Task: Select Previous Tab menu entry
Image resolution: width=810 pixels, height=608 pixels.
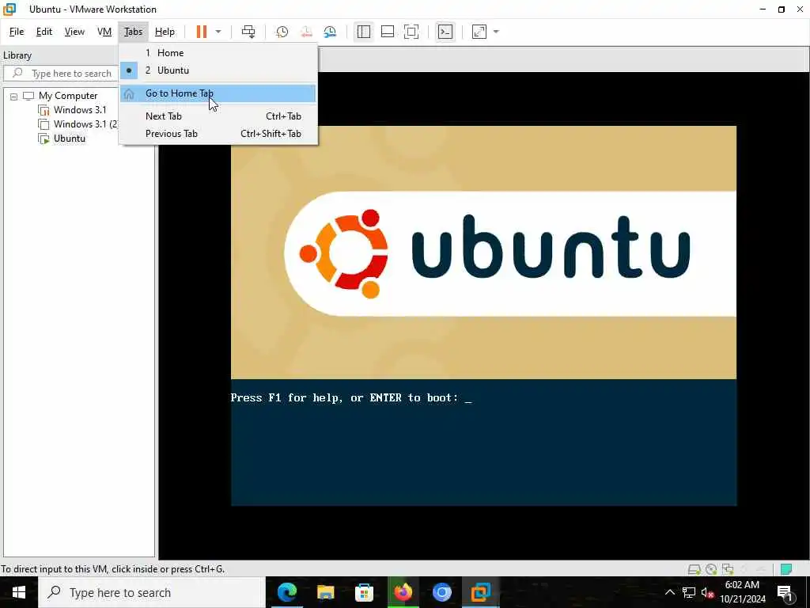Action: pos(218,134)
